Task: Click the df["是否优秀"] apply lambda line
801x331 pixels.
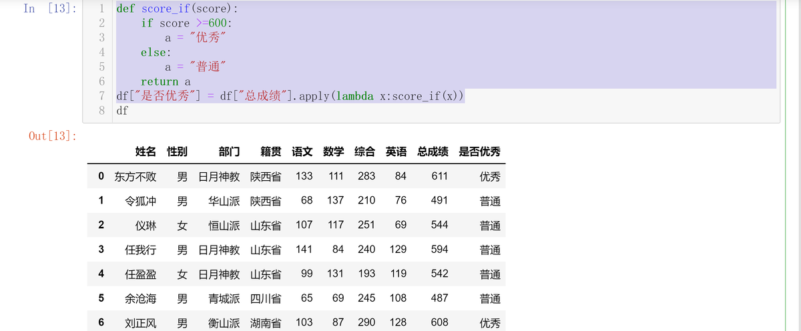Action: pyautogui.click(x=290, y=96)
